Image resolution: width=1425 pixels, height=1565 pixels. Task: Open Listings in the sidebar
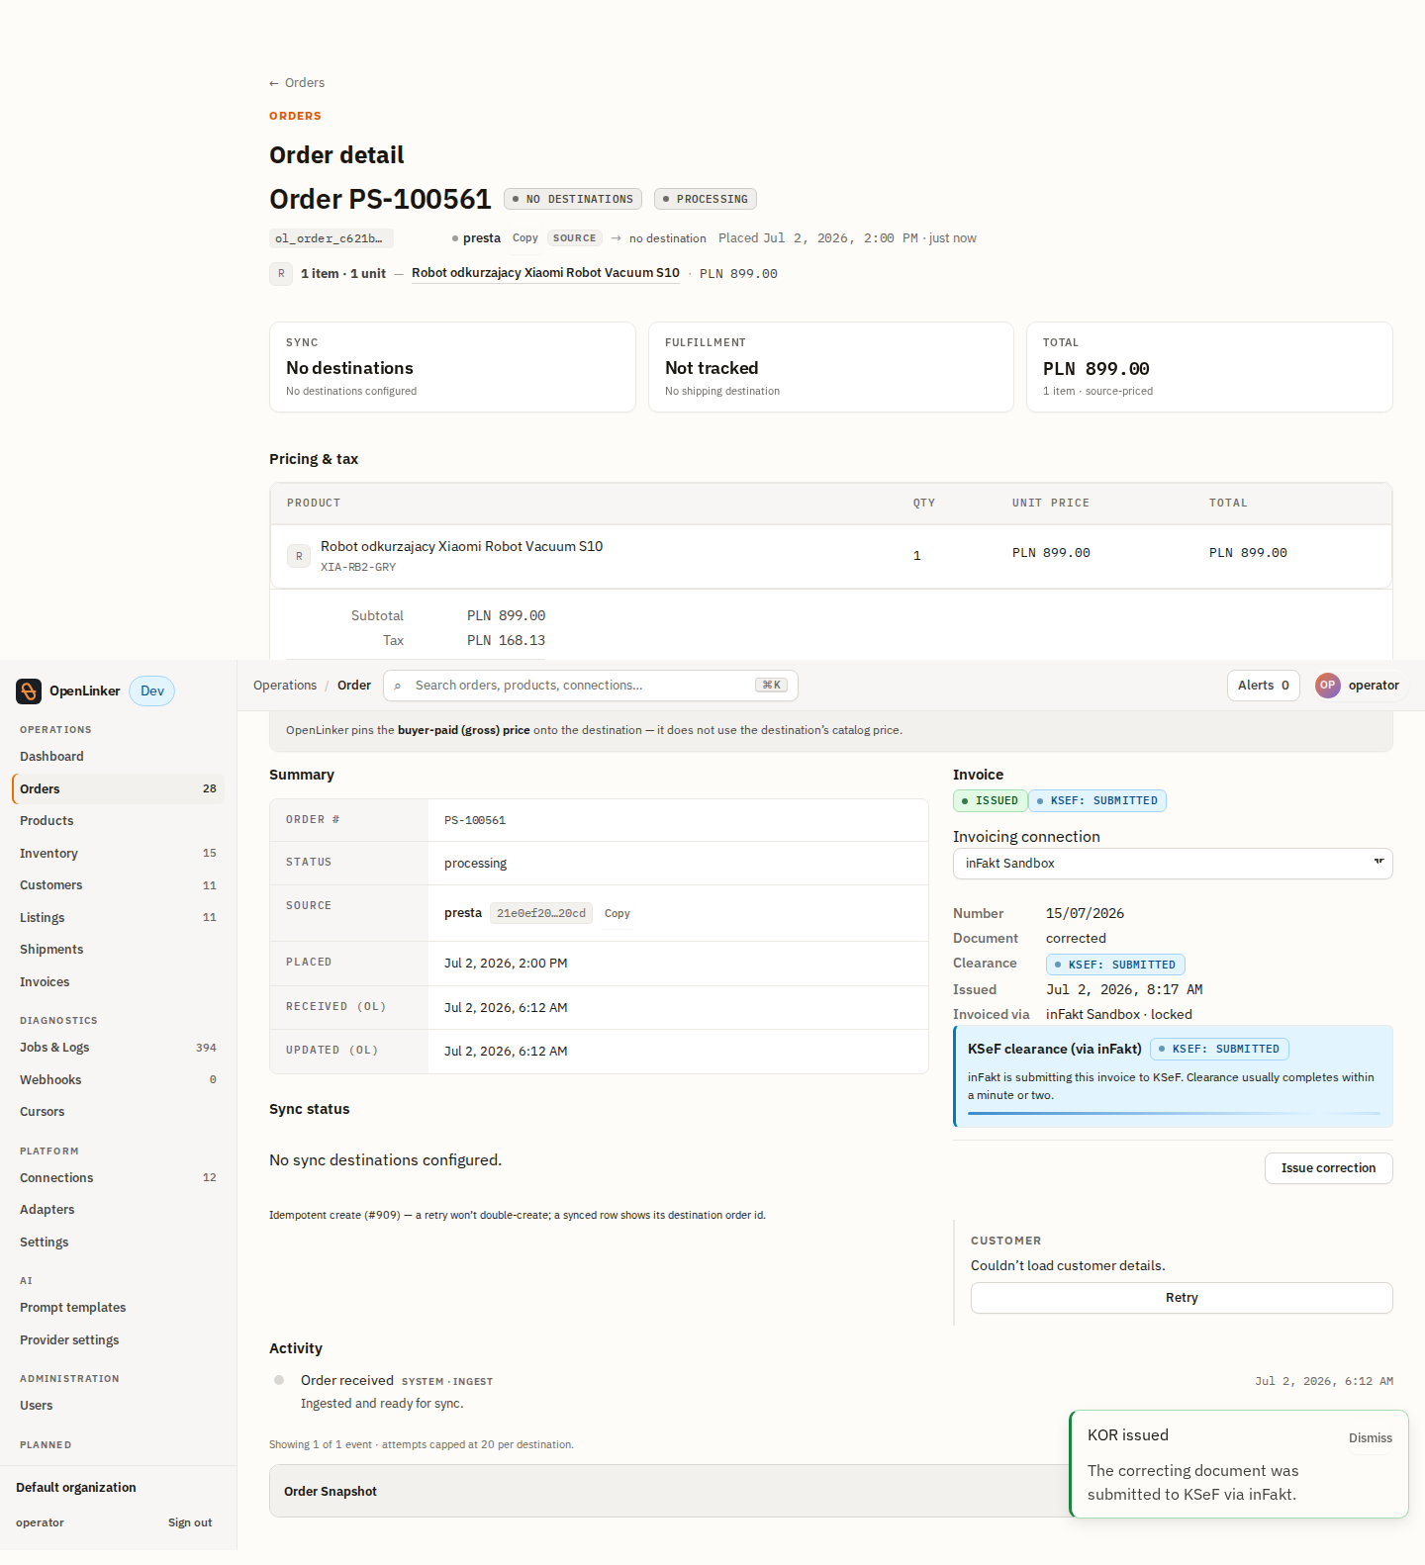(x=118, y=918)
